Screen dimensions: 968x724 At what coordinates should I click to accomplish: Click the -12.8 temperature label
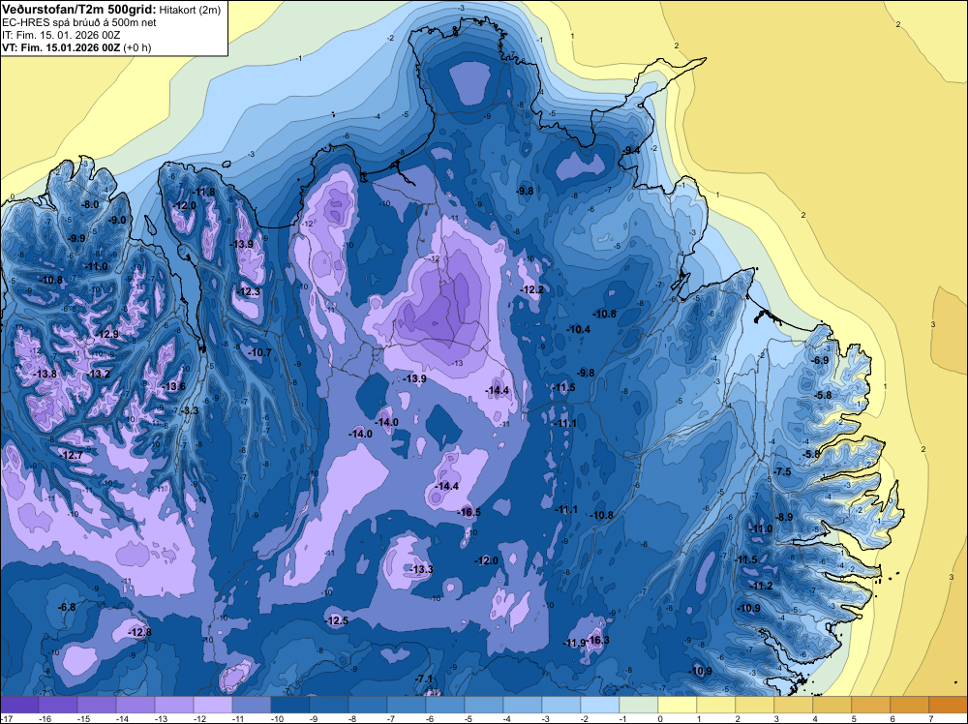(139, 632)
